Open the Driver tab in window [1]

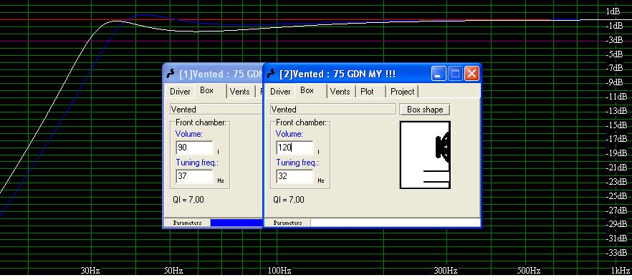[180, 92]
